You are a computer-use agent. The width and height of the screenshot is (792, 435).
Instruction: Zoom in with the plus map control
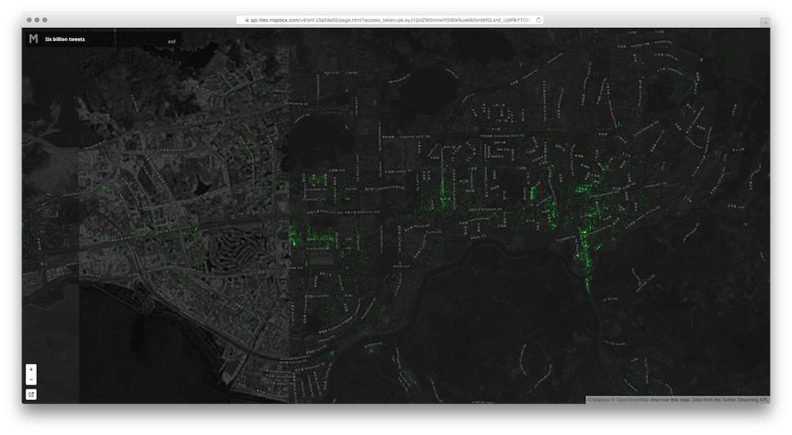coord(31,369)
